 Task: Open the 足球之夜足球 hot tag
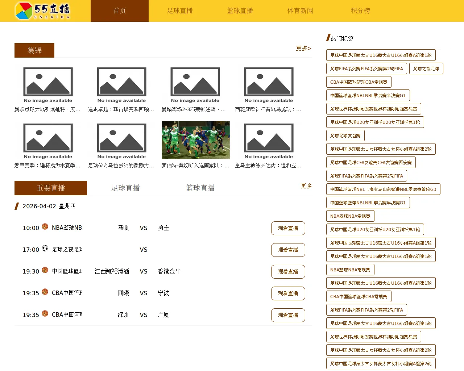[x=426, y=69]
